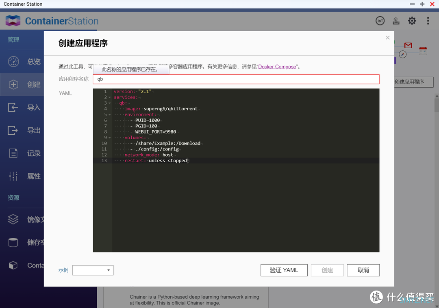Click the ContainerStation logo

(x=52, y=21)
